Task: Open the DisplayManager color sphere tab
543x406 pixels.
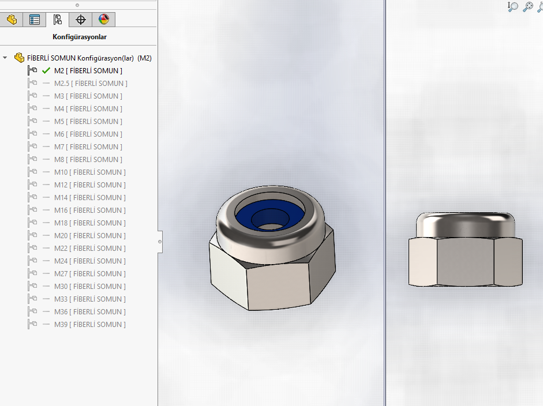Action: 103,20
